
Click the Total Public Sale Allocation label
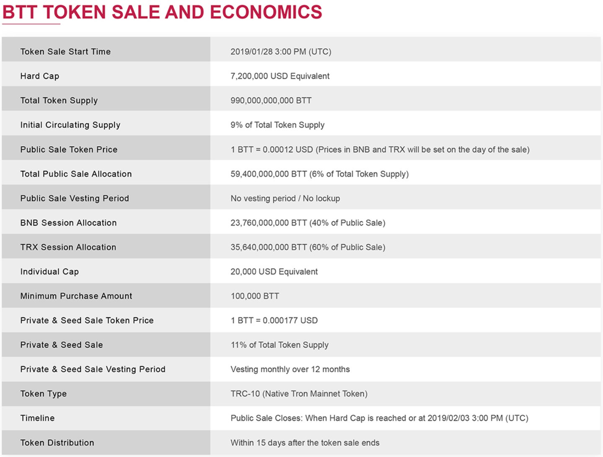(x=76, y=174)
